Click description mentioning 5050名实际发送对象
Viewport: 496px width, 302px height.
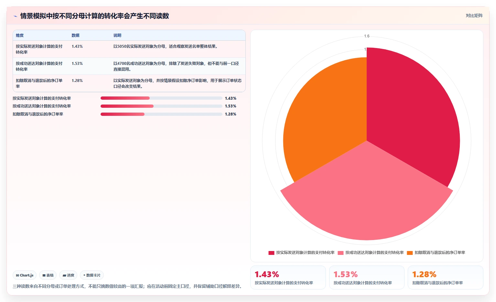click(x=166, y=46)
